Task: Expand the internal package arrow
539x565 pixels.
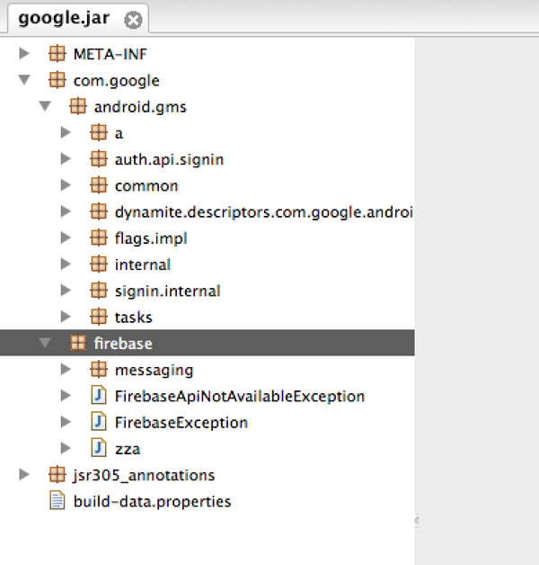Action: (x=66, y=265)
